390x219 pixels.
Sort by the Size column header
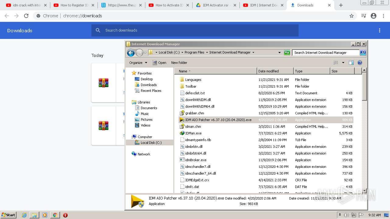click(x=342, y=71)
